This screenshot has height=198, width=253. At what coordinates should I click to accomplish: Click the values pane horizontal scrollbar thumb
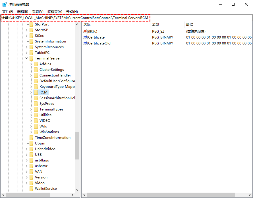pos(161,195)
